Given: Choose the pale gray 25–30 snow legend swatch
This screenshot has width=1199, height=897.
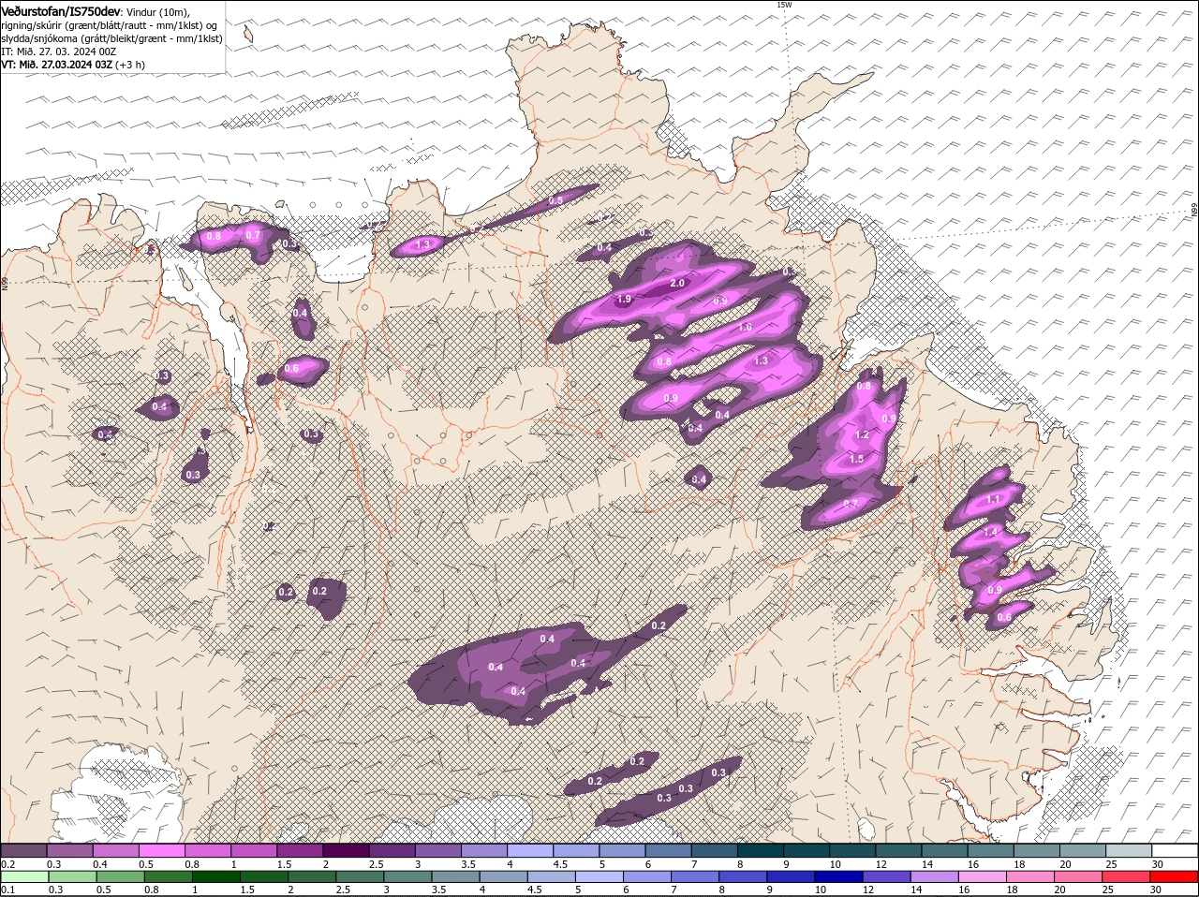Looking at the screenshot, I should pyautogui.click(x=1130, y=851).
